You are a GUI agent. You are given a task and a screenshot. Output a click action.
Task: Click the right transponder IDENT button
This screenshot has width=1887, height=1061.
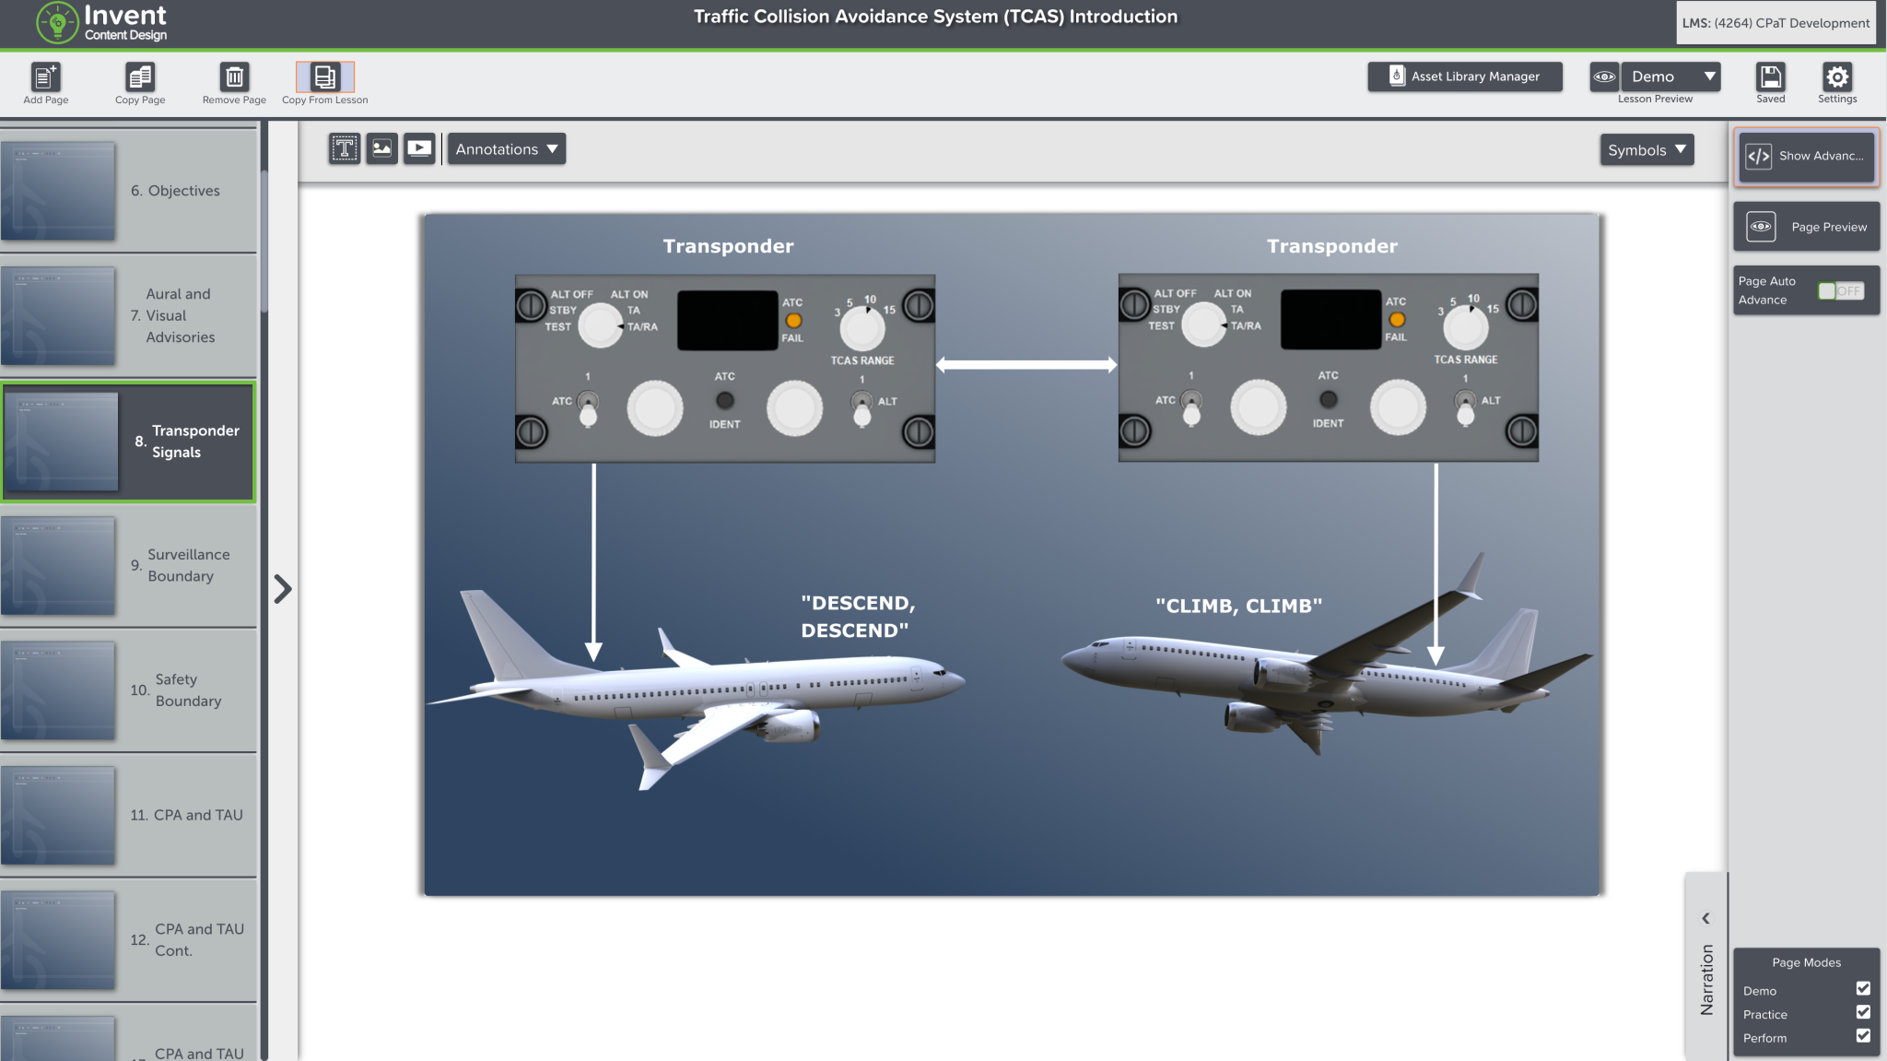coord(1328,399)
